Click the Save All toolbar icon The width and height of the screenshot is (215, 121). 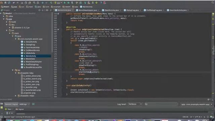pyautogui.click(x=5, y=3)
